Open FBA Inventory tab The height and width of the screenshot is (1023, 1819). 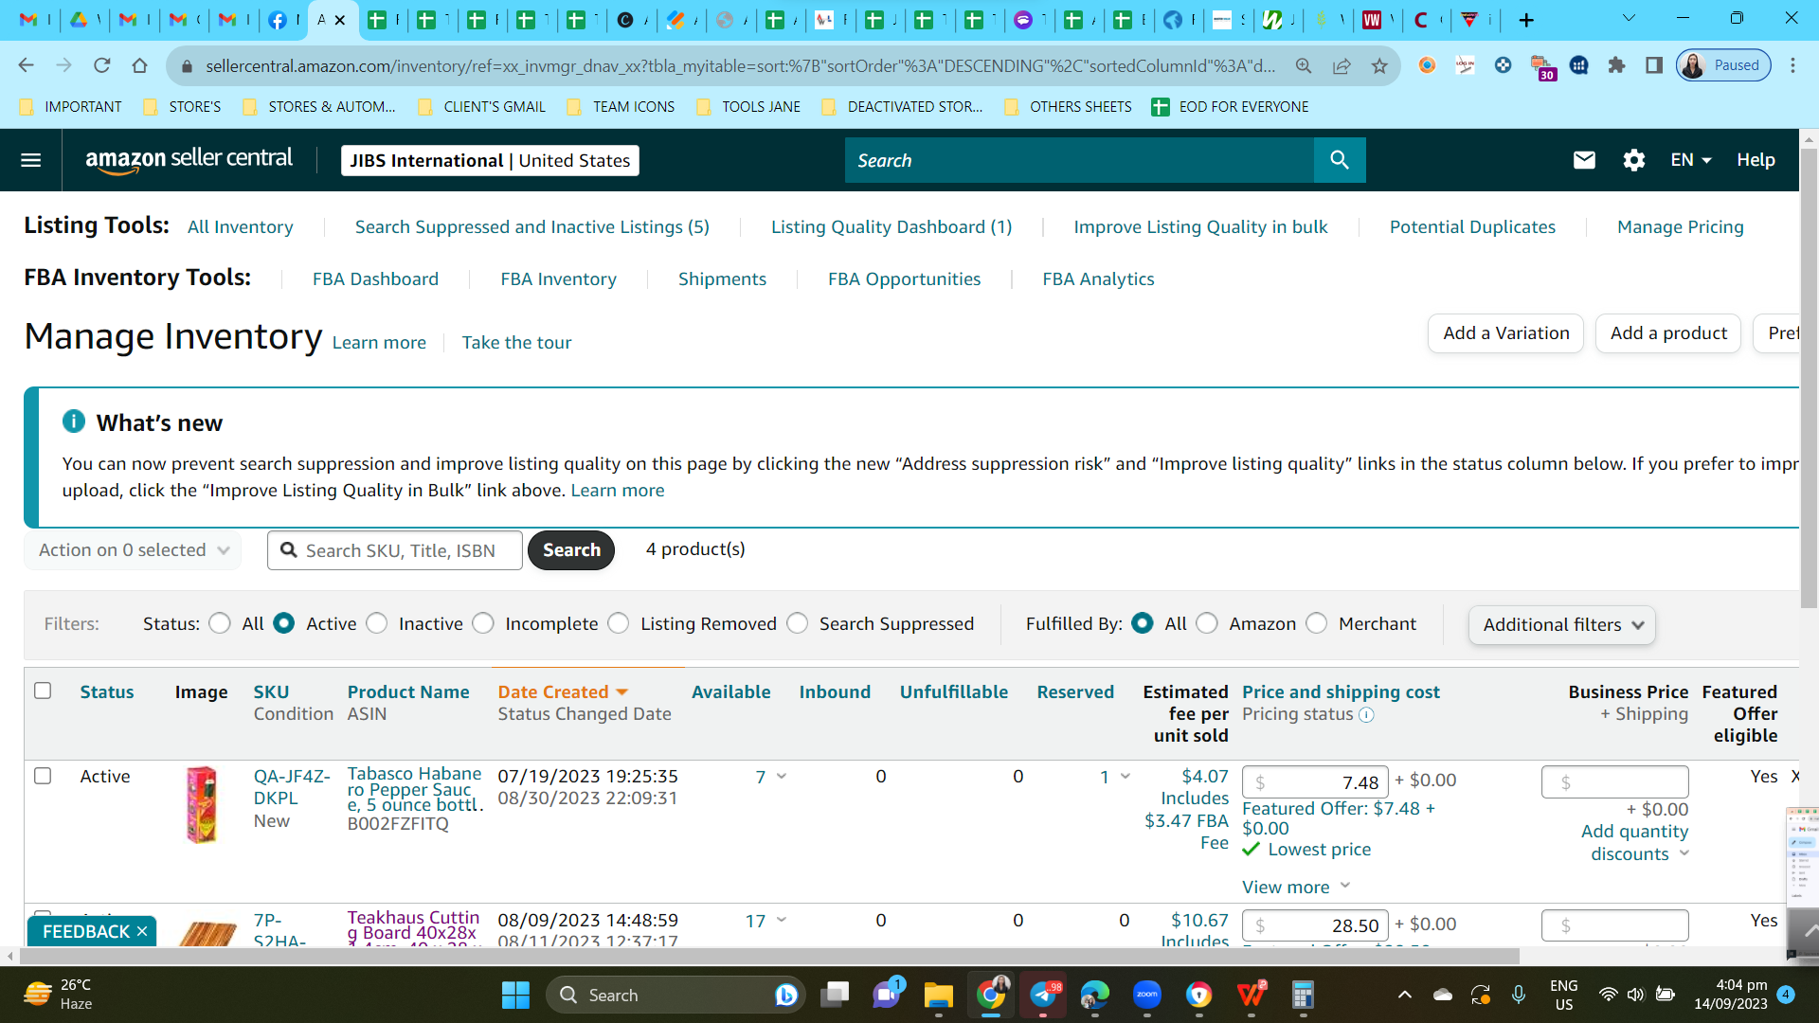[x=558, y=279]
